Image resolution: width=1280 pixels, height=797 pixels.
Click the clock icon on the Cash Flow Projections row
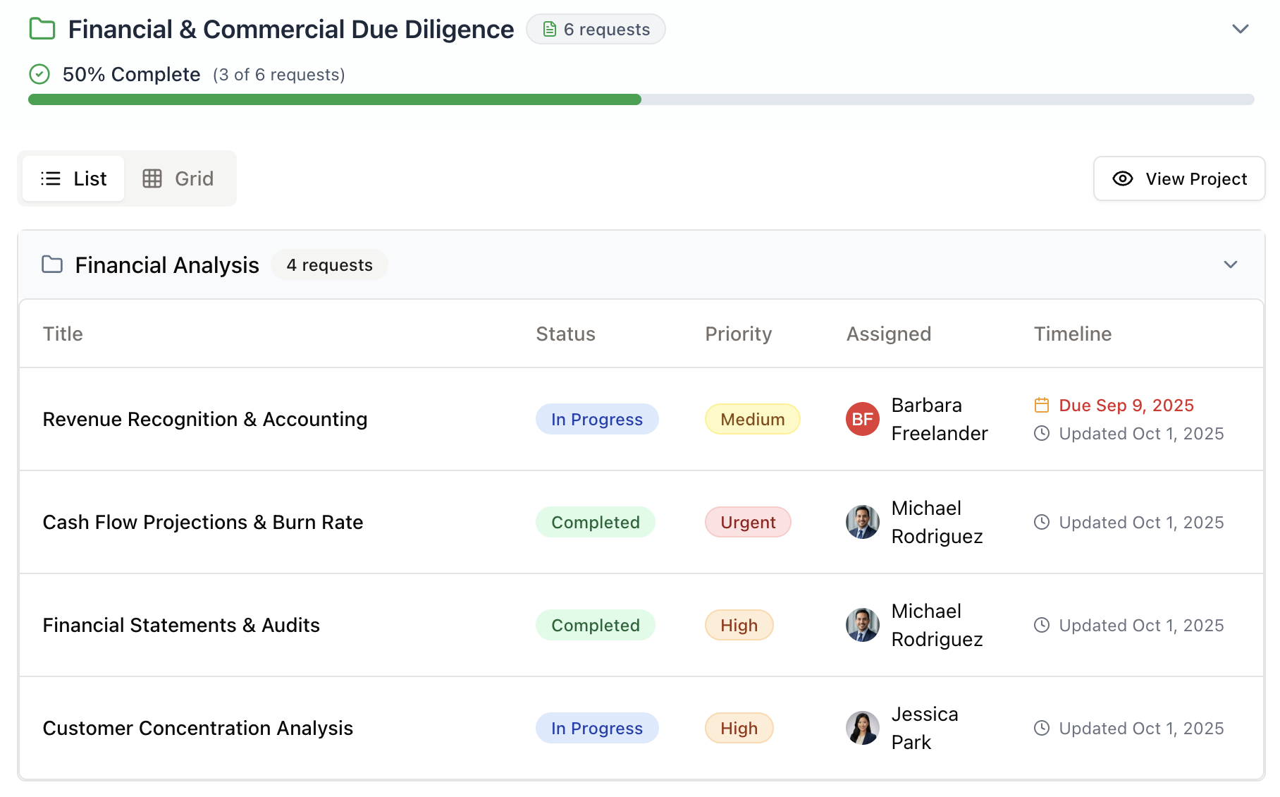[1042, 522]
